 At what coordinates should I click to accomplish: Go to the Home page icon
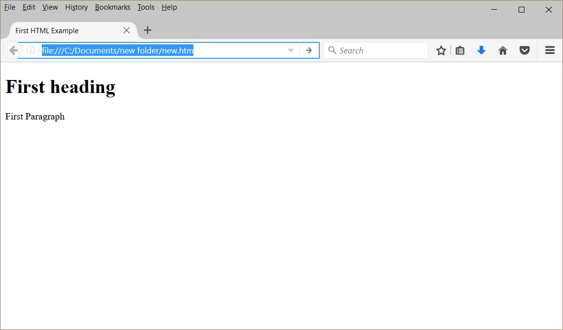503,51
